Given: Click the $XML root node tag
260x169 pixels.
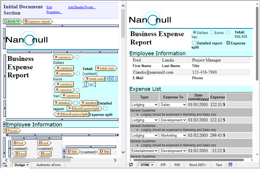Looking at the screenshot, I should [12, 21].
